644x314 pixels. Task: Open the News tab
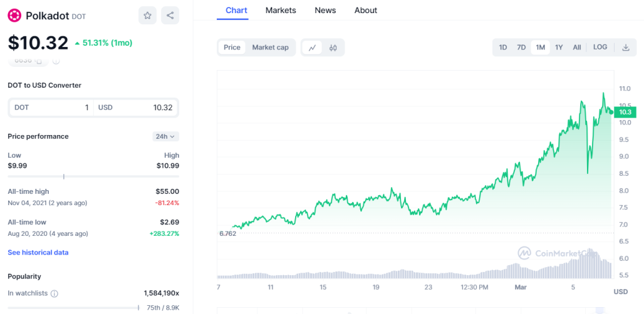[x=325, y=10]
